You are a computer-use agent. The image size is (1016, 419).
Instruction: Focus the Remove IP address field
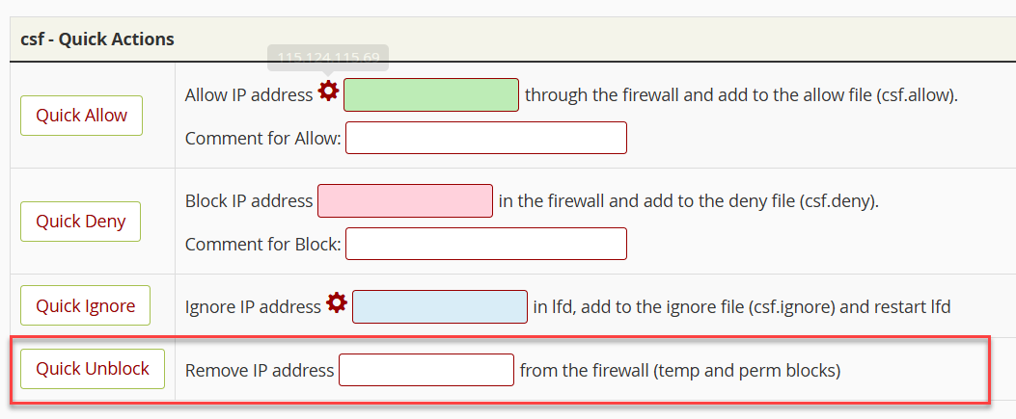coord(426,370)
